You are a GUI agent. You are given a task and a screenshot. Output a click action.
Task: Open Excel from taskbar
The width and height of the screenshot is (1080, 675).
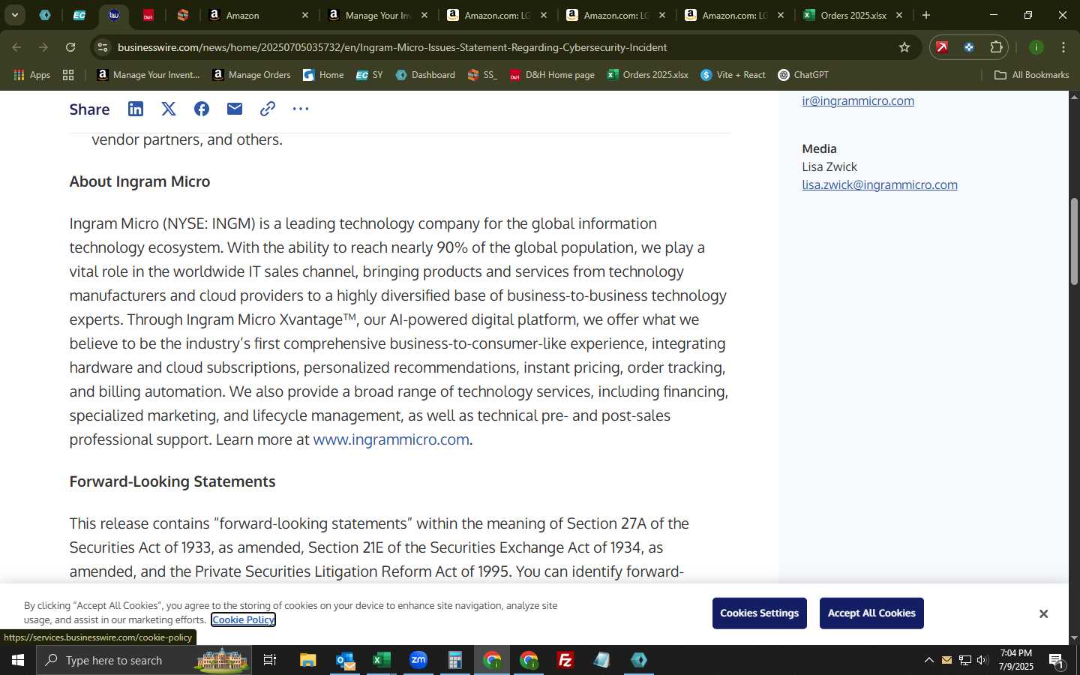tap(382, 660)
